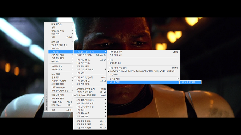The height and width of the screenshot is (135, 241).
Task: Choose 온라인 자막 검색... (Ctrl+Alt+Q)
Action: click(90, 55)
